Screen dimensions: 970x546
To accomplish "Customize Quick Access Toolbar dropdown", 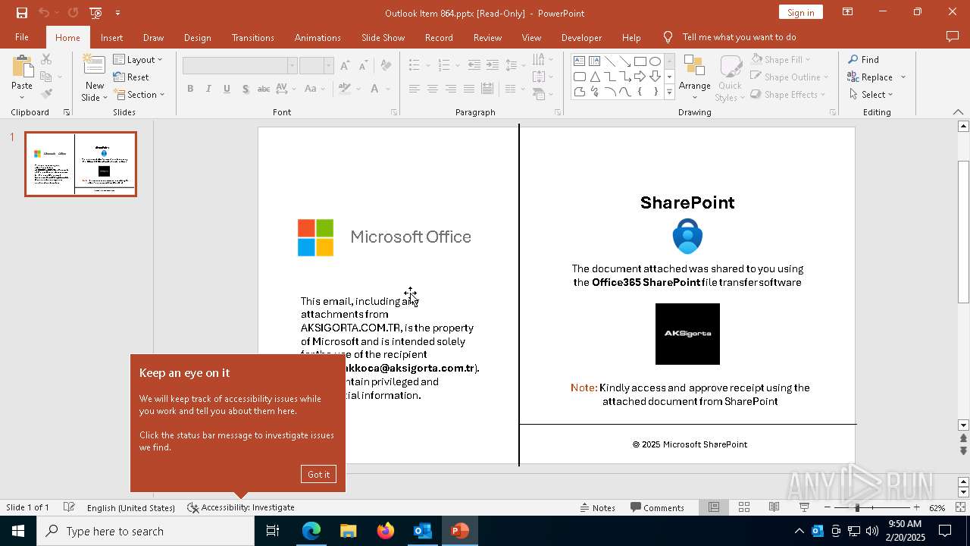I will coord(117,13).
